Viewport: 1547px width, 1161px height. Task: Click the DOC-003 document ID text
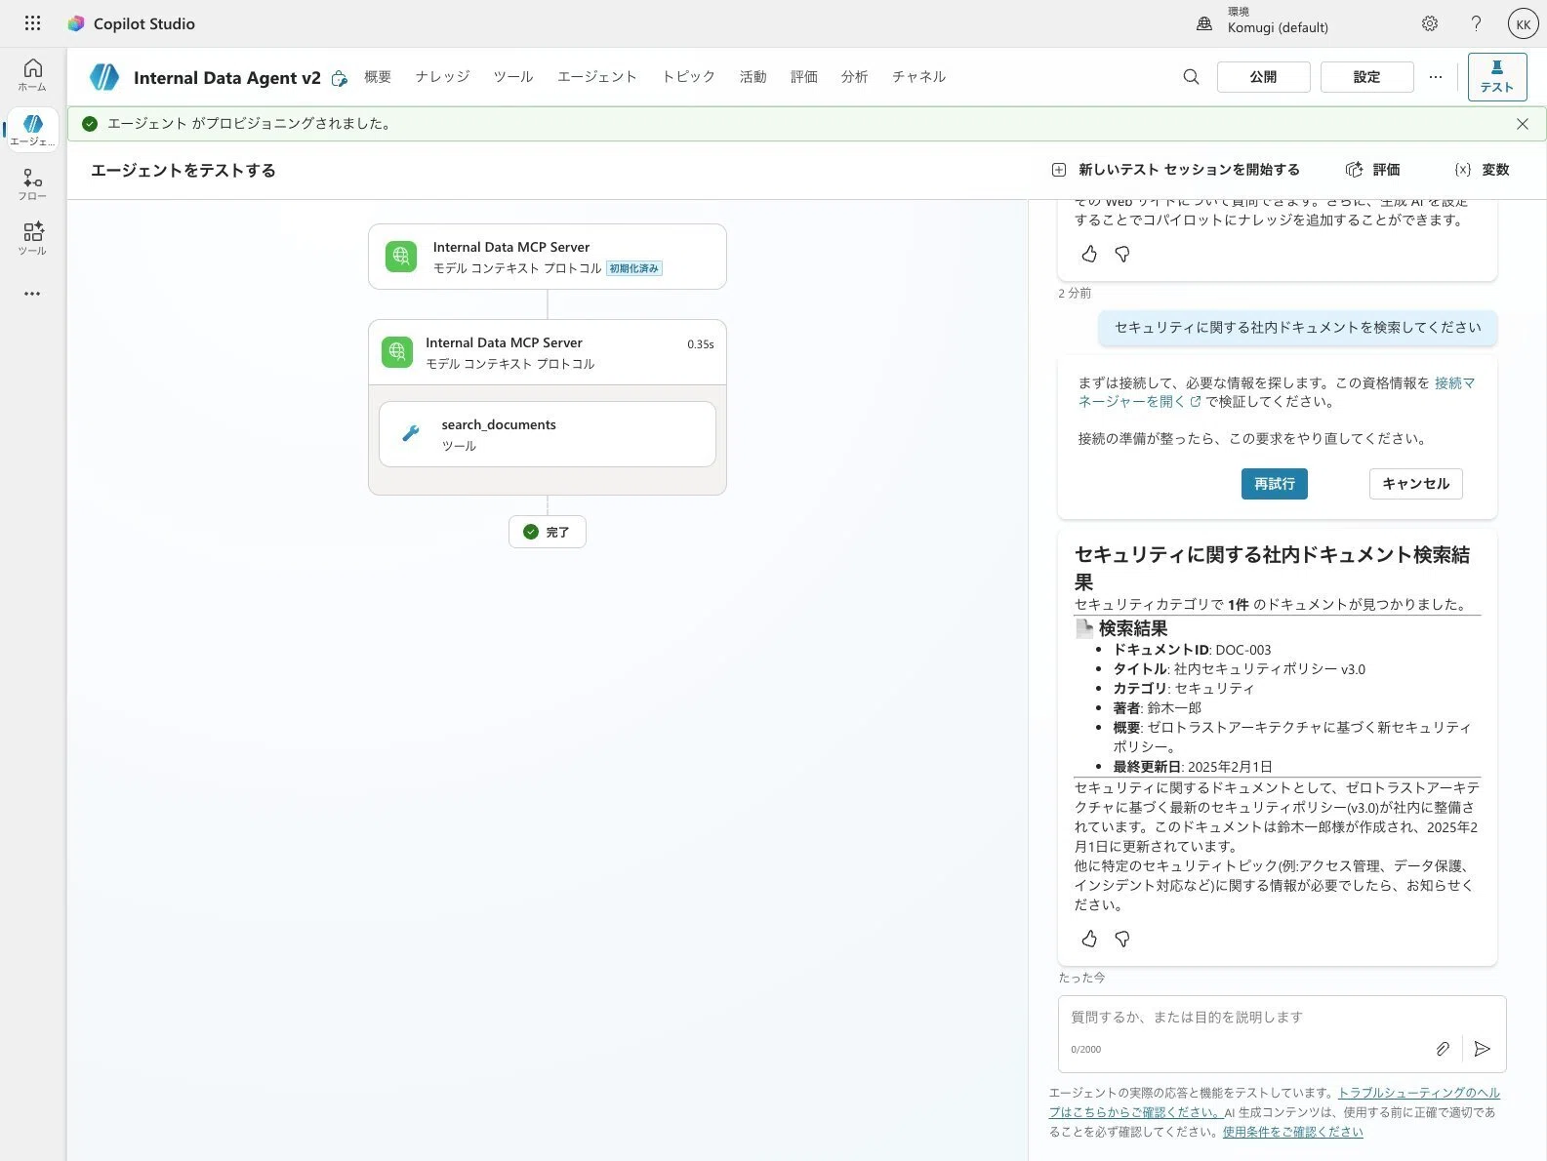[x=1242, y=650]
